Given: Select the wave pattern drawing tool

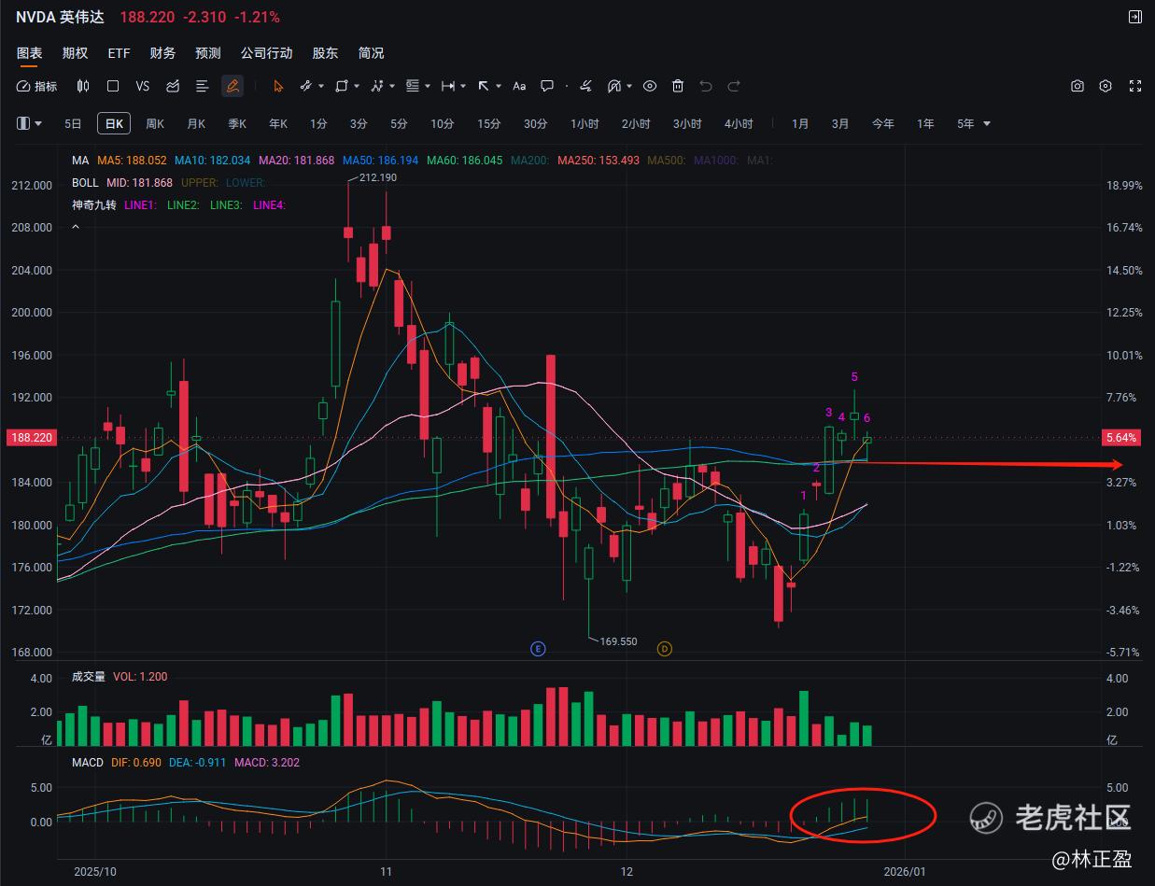Looking at the screenshot, I should pos(377,86).
